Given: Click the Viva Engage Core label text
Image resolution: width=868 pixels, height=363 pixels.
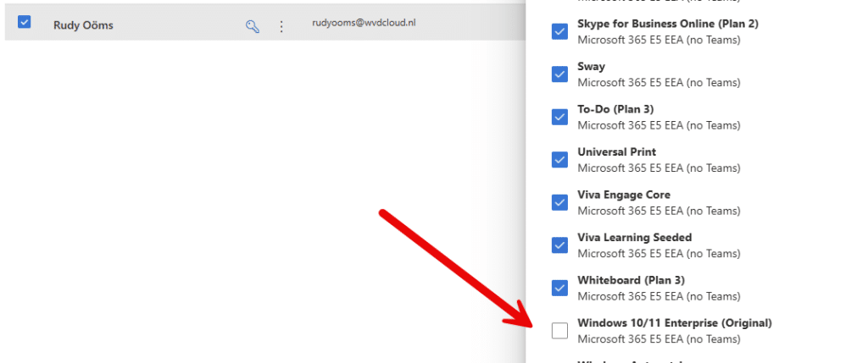Looking at the screenshot, I should coord(623,195).
